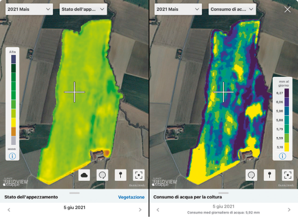Center the right map on field boundary
The width and height of the screenshot is (298, 219).
point(288,175)
